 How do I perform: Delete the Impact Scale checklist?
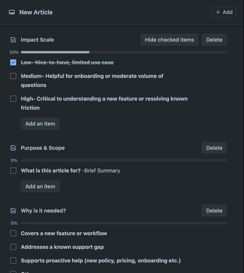[214, 40]
